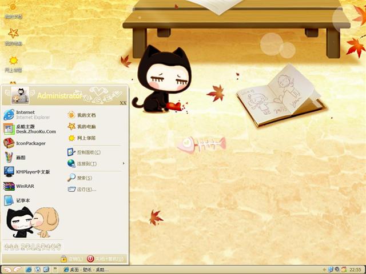Open 我的电脑 in the start menu right column
The image size is (366, 274).
[x=82, y=126]
